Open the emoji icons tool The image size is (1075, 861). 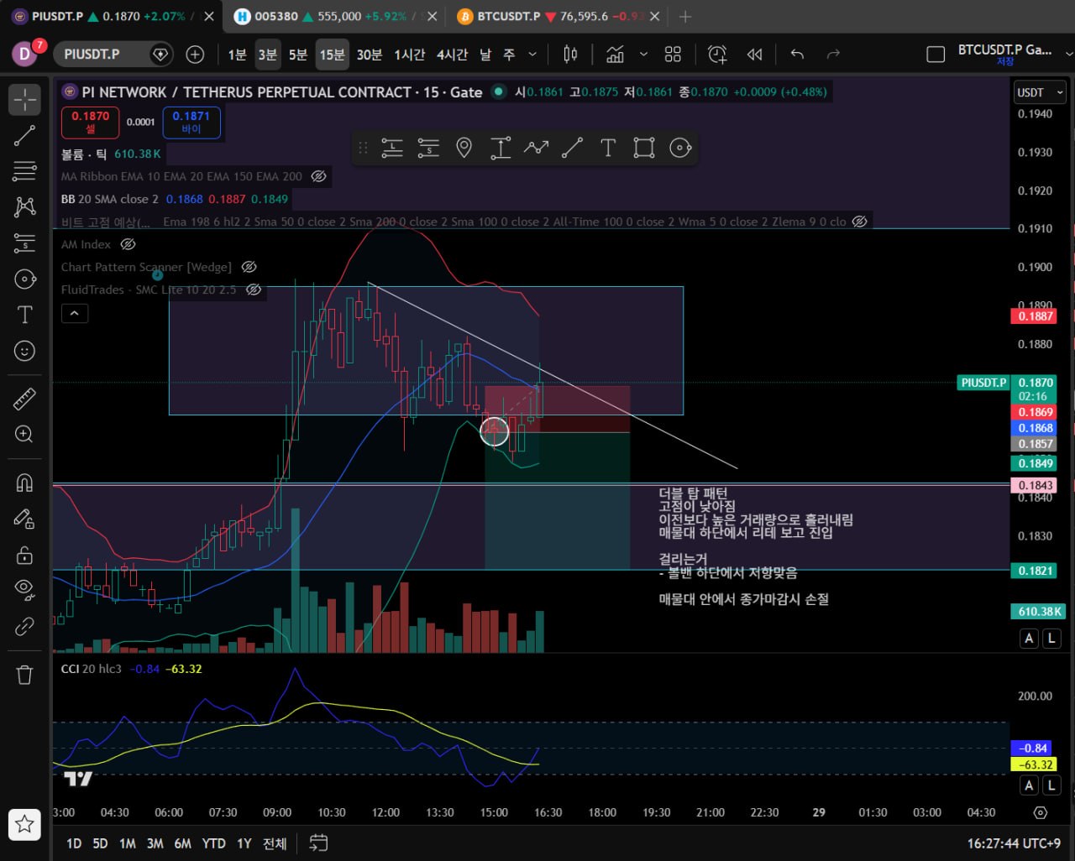point(24,351)
